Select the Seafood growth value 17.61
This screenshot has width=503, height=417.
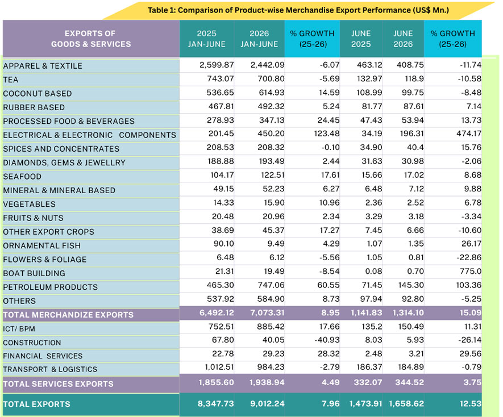click(330, 175)
